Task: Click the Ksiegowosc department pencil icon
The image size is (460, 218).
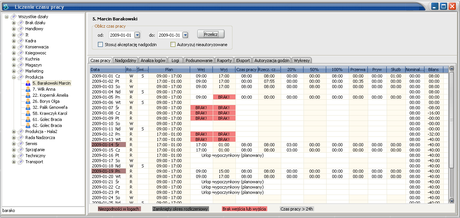Action: point(21,53)
